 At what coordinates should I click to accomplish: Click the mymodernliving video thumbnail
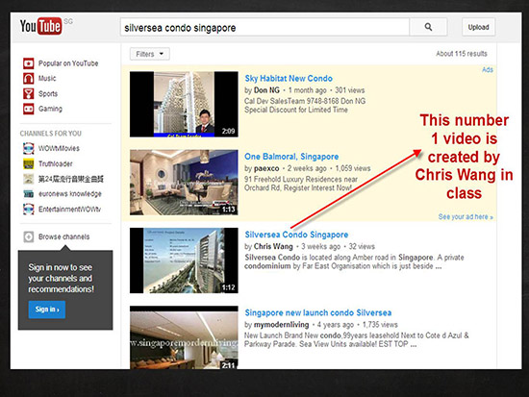point(184,337)
